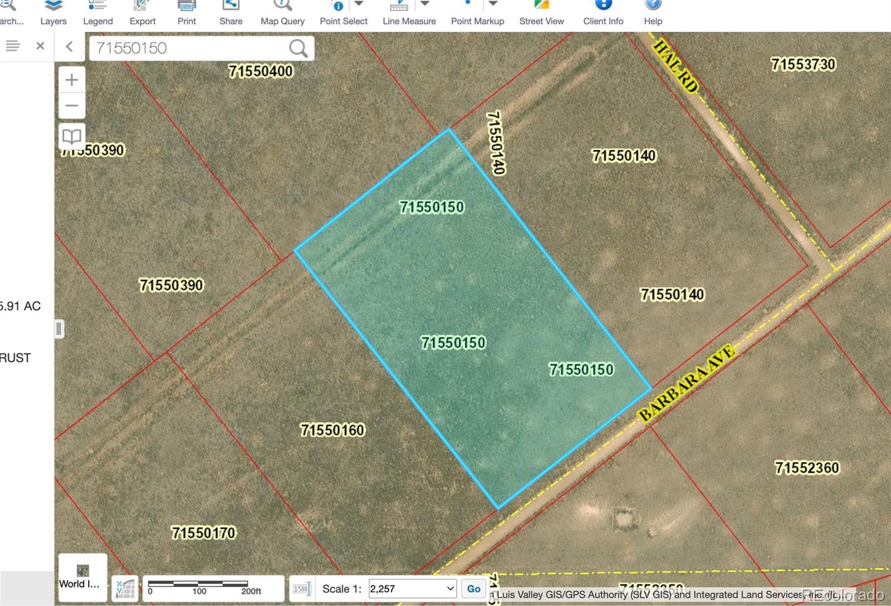Click the Export tool
Screen dimensions: 891x606
143,13
